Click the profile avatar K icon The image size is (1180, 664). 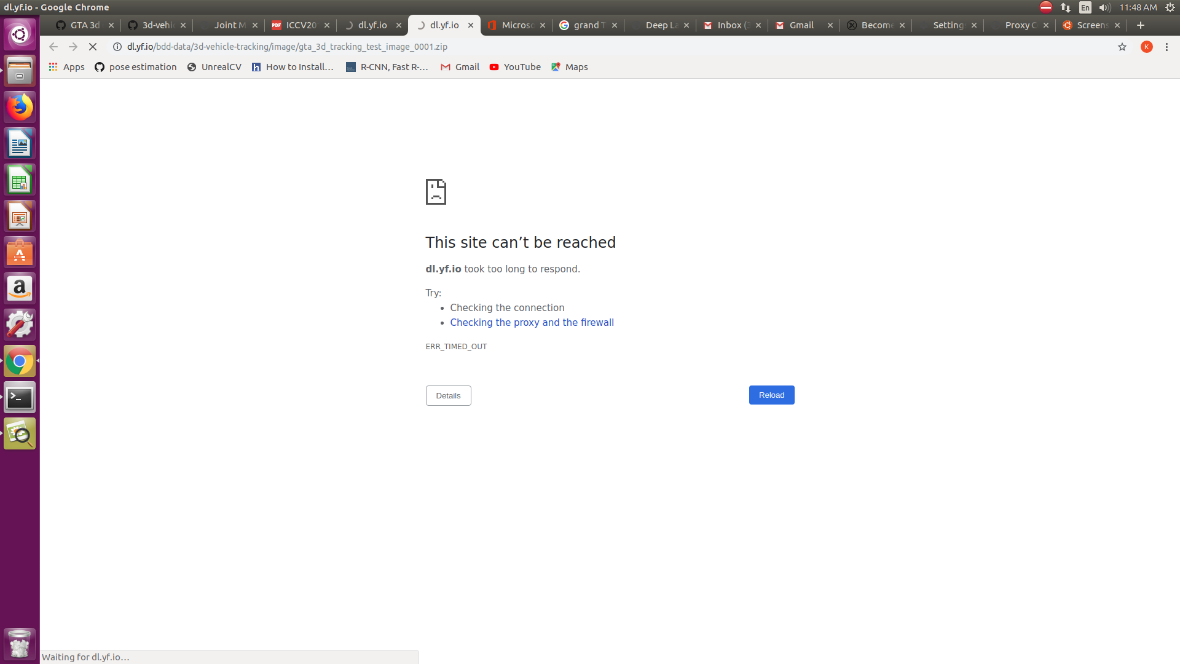pyautogui.click(x=1147, y=47)
